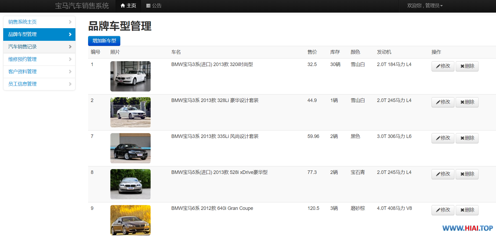Click the chevron arrow on 汽车销售记录
The height and width of the screenshot is (237, 496).
[70, 47]
